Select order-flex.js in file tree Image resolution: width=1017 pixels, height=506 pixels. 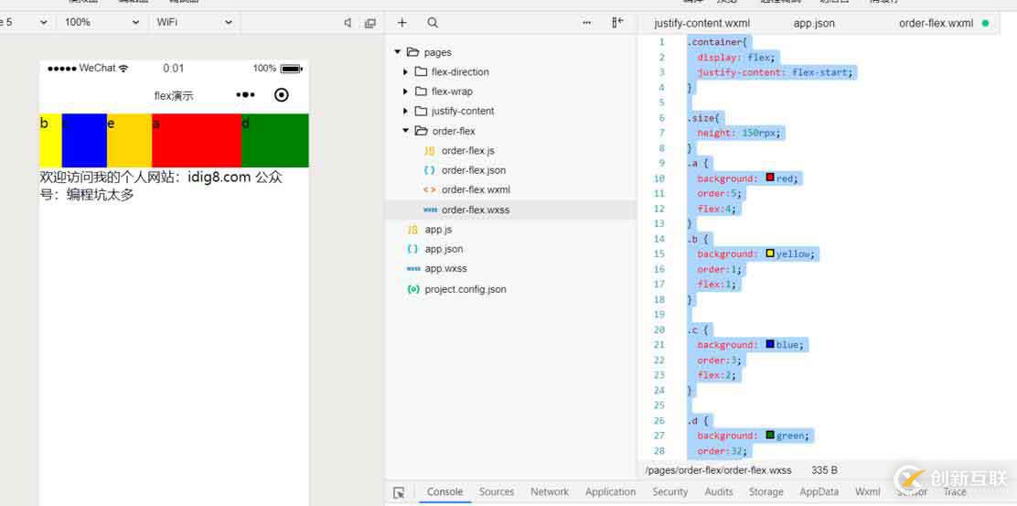point(510,150)
